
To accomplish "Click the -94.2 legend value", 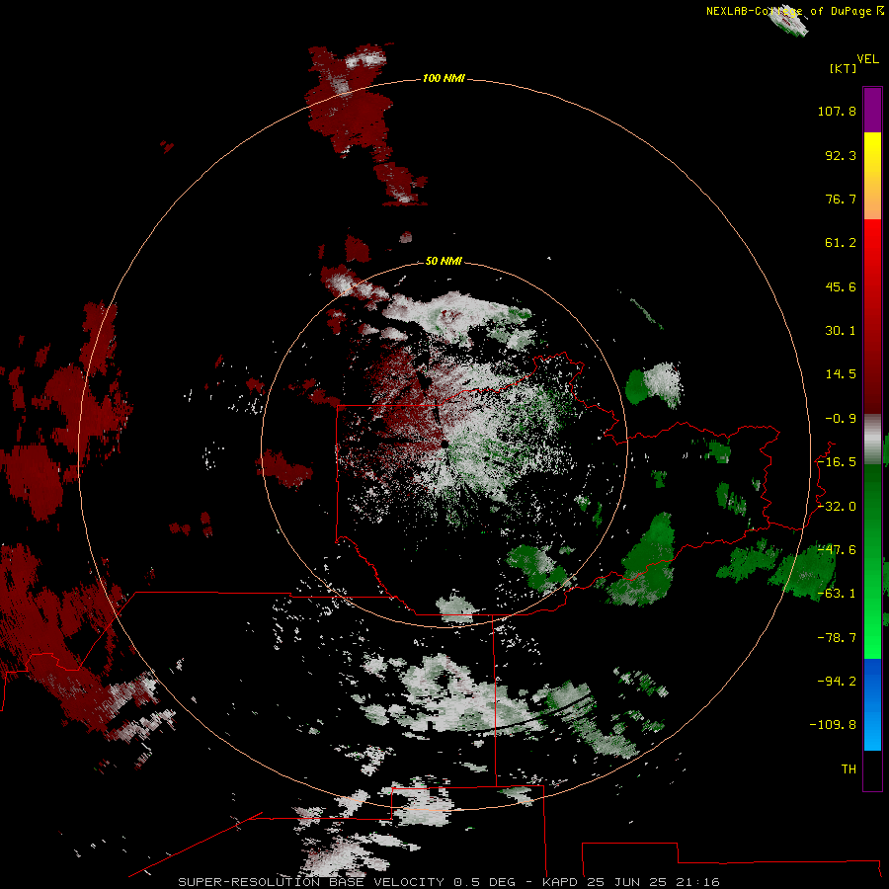I will [x=837, y=682].
